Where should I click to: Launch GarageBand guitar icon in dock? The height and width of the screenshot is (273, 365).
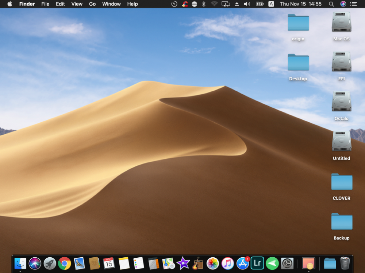coord(198,264)
